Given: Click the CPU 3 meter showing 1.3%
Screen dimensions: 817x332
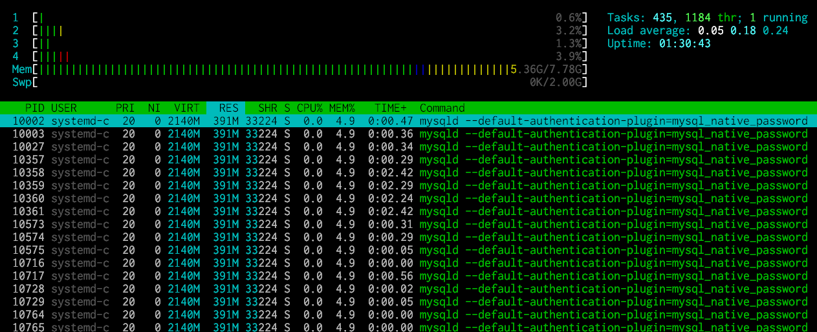Looking at the screenshot, I should click(x=300, y=43).
